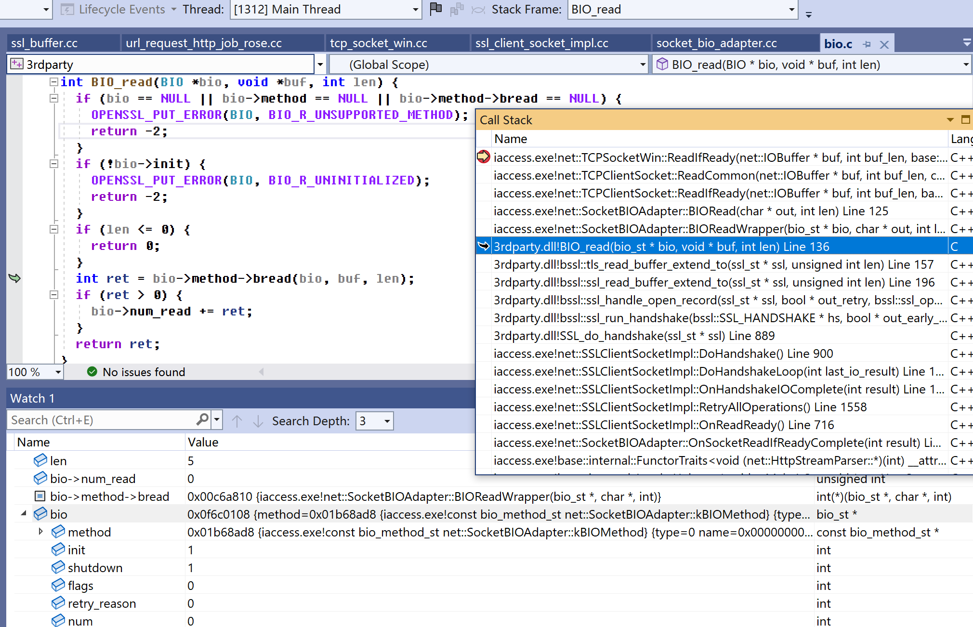Open the Watch search options dropdown

(x=217, y=420)
